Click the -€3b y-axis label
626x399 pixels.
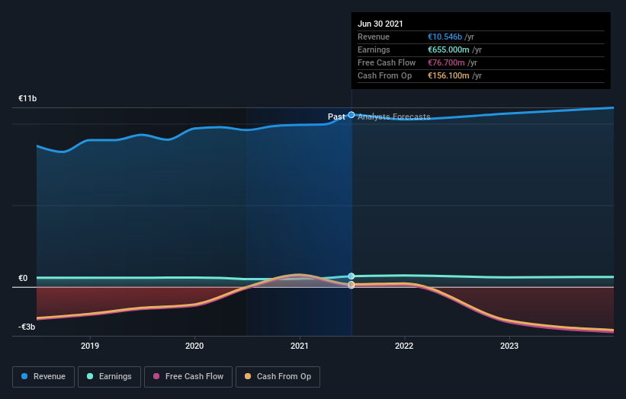[x=27, y=327]
